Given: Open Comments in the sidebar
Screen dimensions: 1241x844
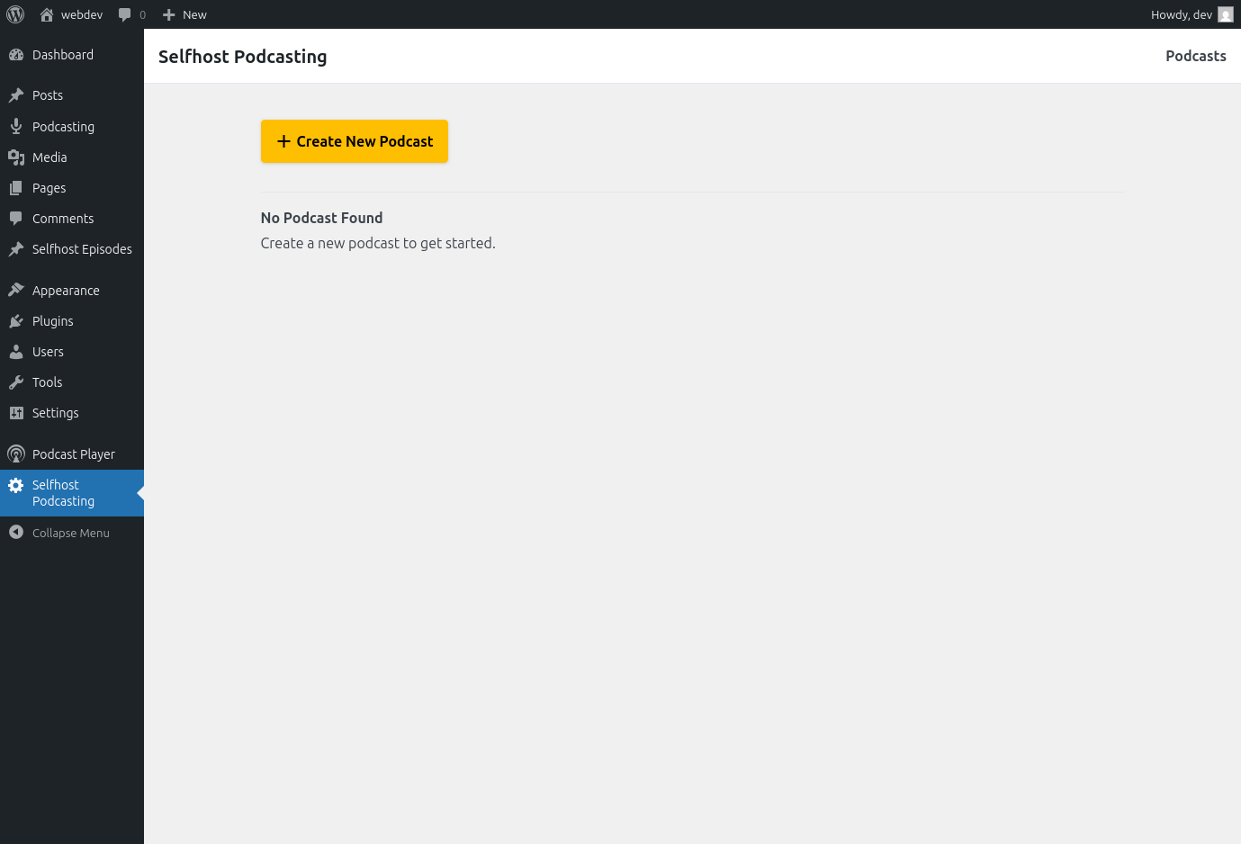Looking at the screenshot, I should (x=63, y=219).
